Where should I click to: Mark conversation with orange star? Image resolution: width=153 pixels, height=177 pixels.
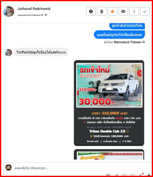click(x=112, y=11)
